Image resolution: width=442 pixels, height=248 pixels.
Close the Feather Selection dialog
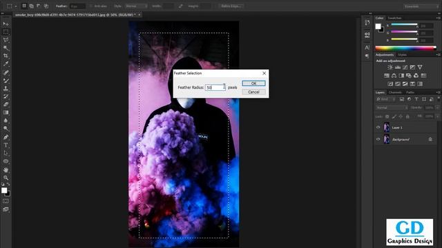click(x=264, y=73)
